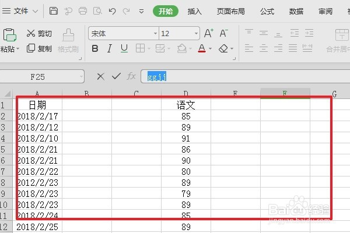
Task: Click the middle vertical align icon
Action: click(x=264, y=33)
